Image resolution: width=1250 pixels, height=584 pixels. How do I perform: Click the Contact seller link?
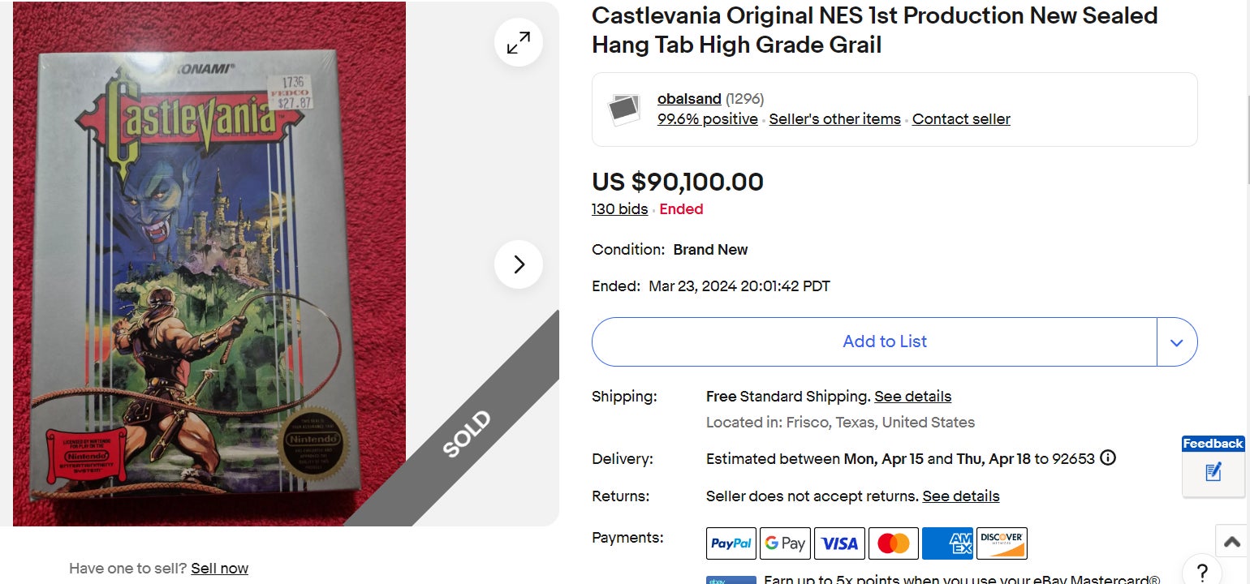[961, 119]
